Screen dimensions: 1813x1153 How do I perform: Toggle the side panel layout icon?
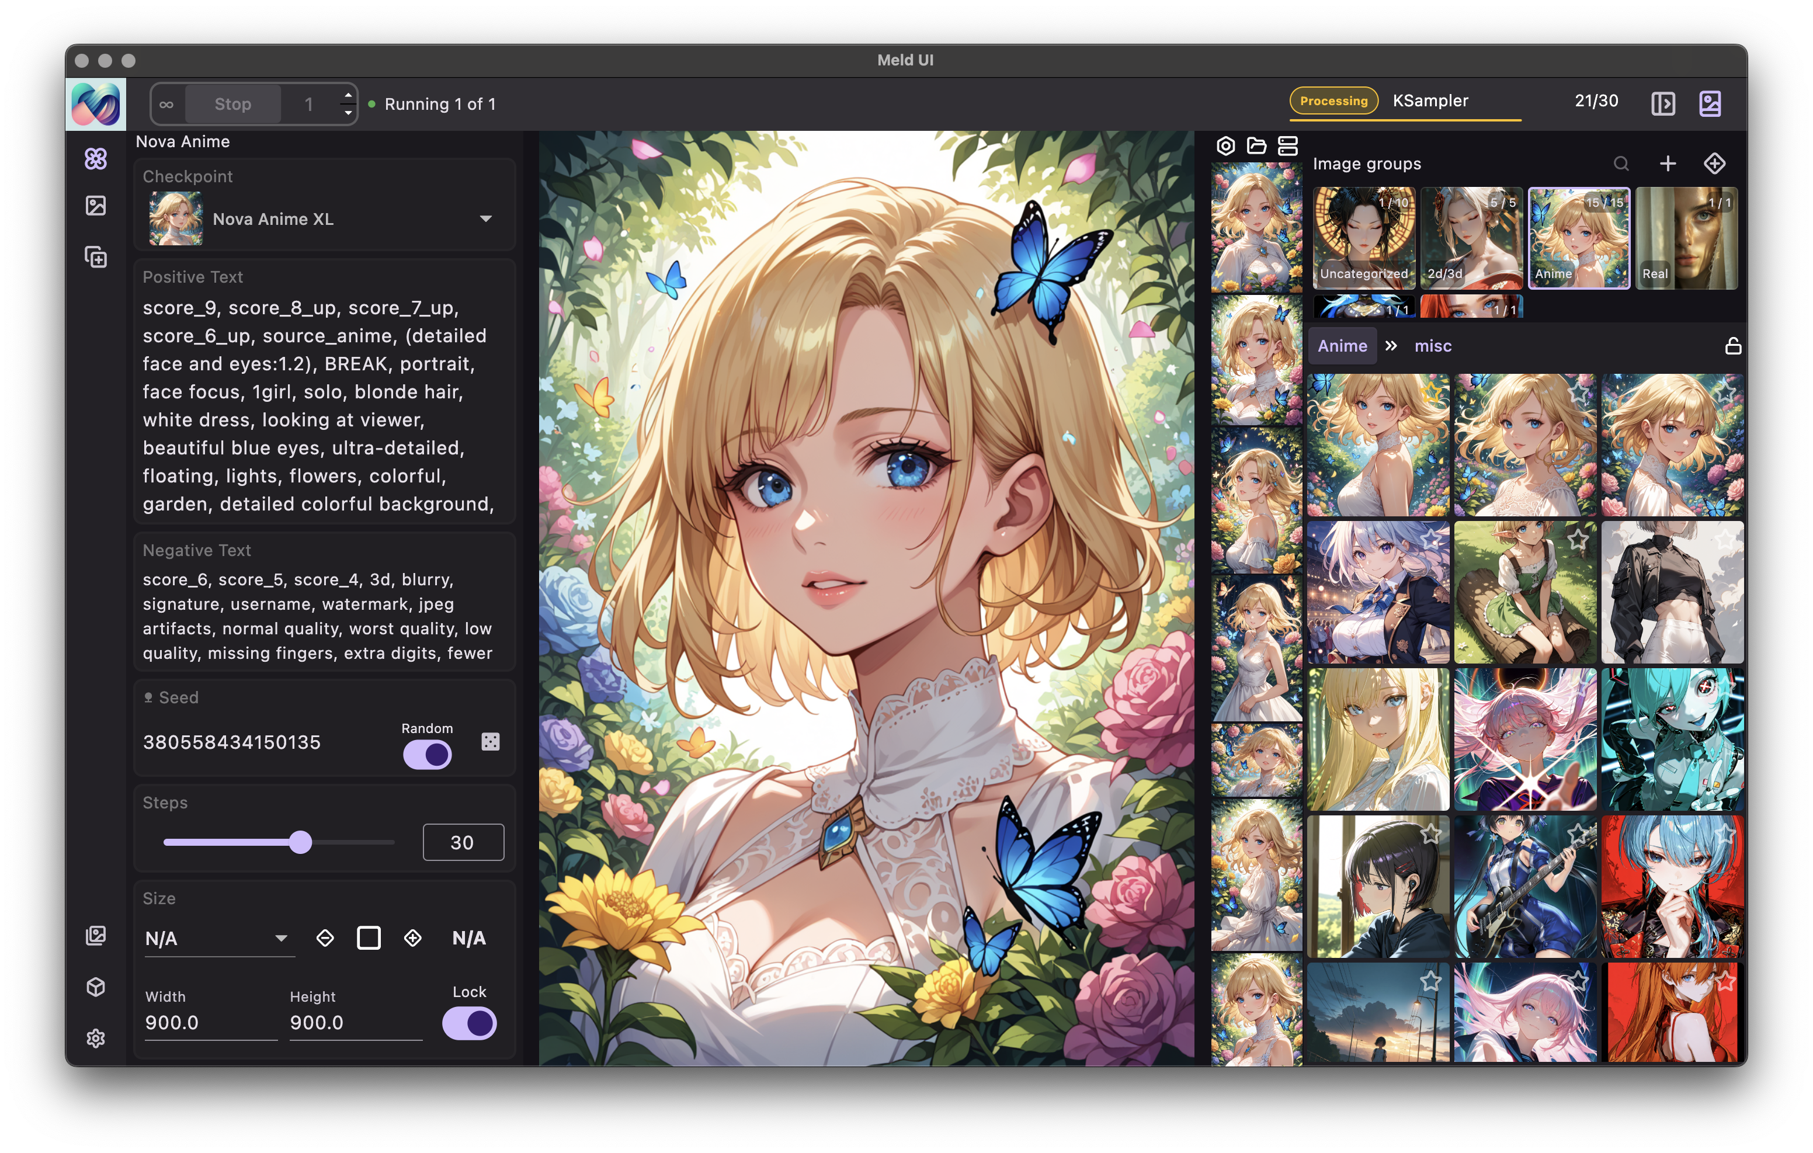(1662, 103)
